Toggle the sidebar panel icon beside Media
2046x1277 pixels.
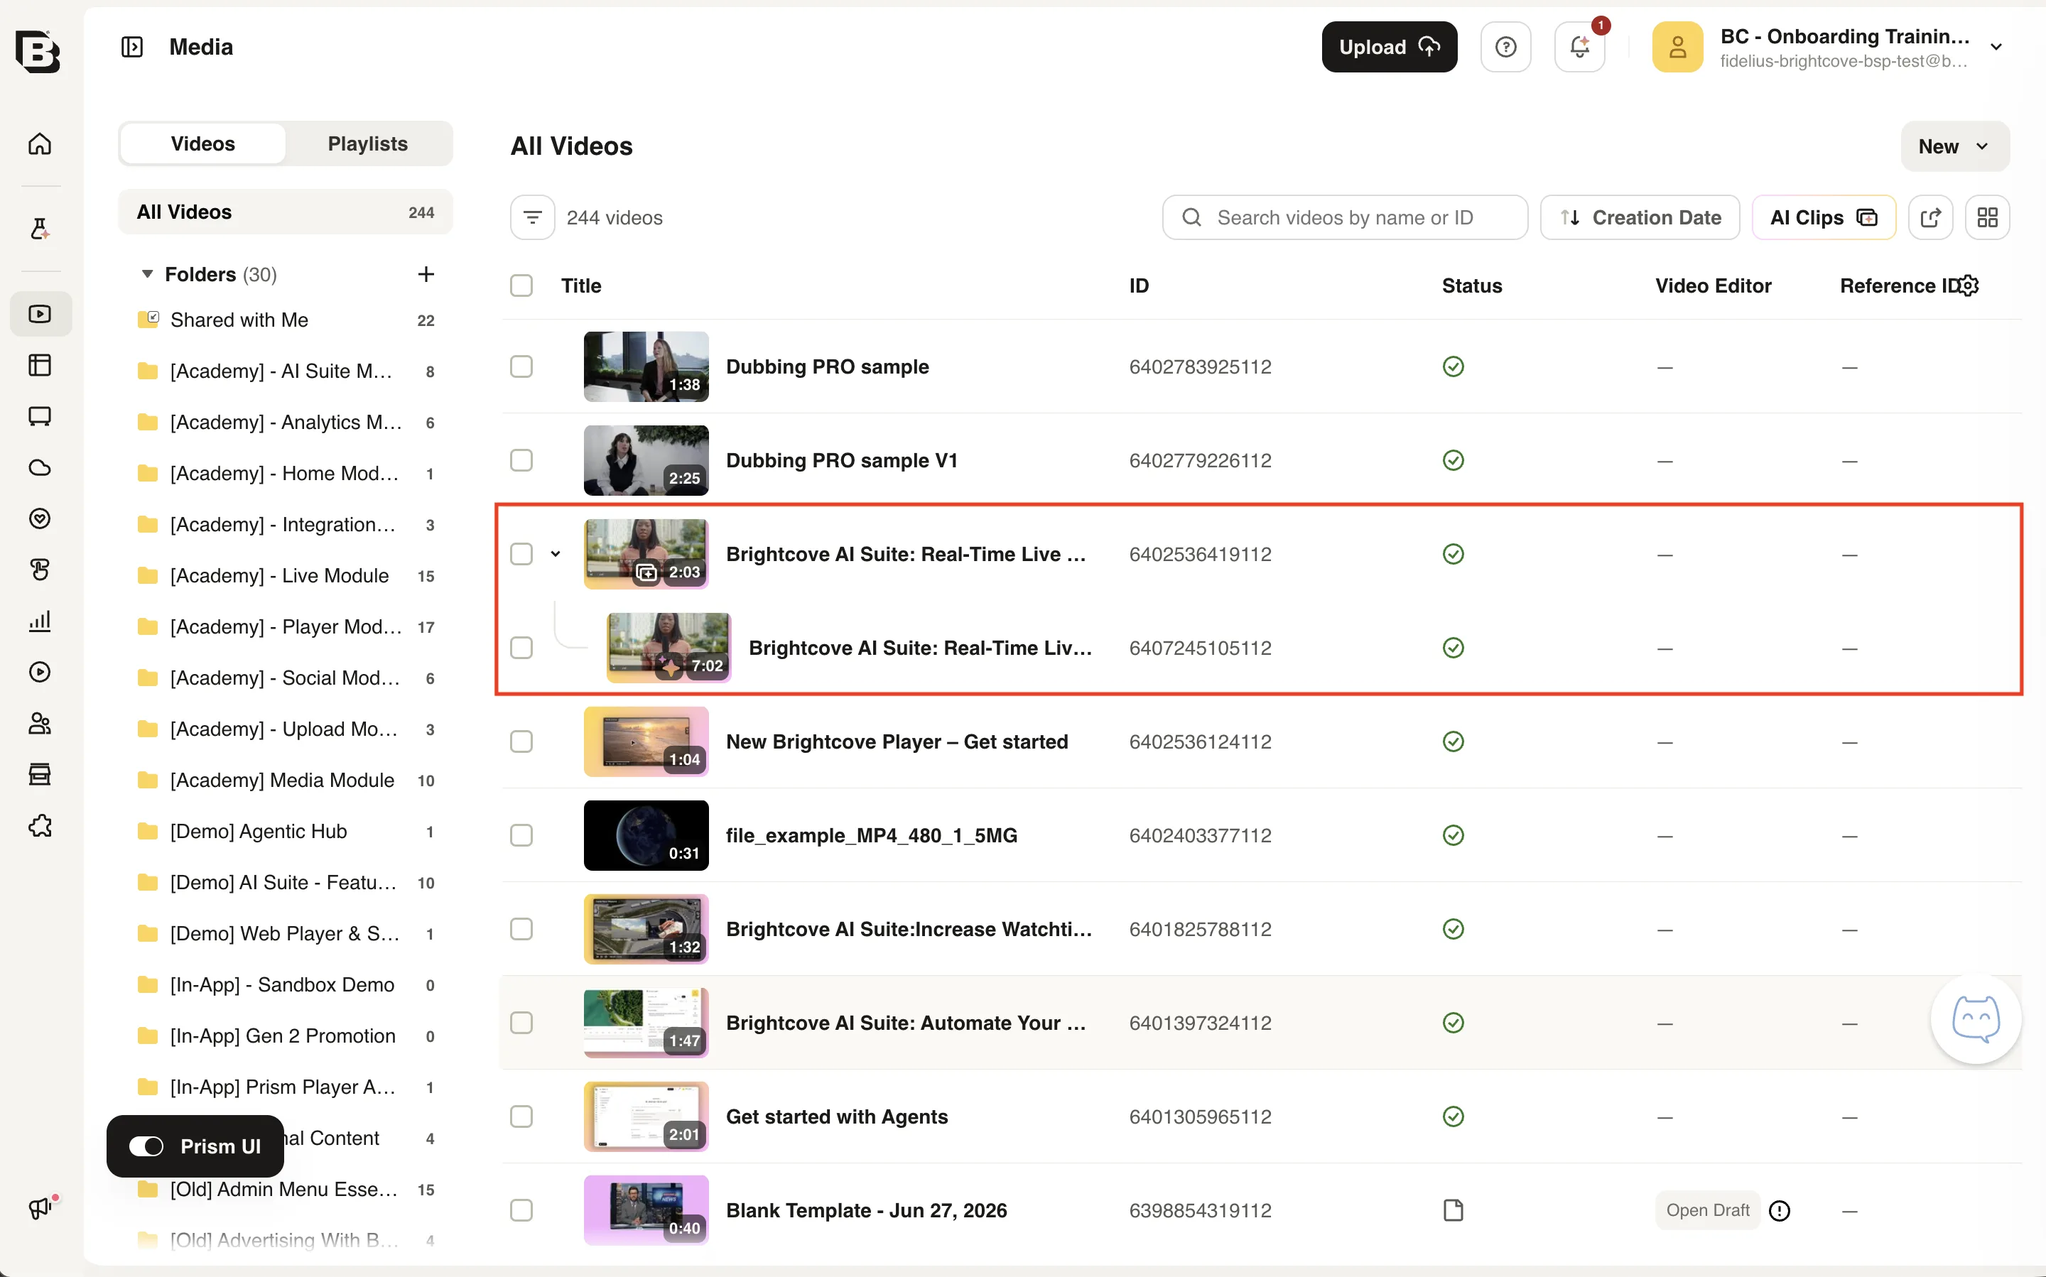(x=131, y=48)
